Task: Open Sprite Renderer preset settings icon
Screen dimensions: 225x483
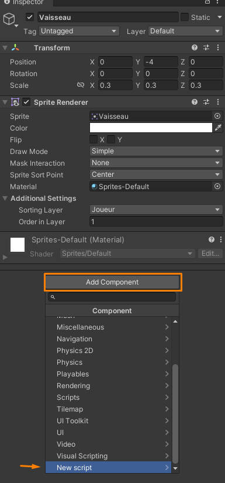Action: (x=206, y=102)
